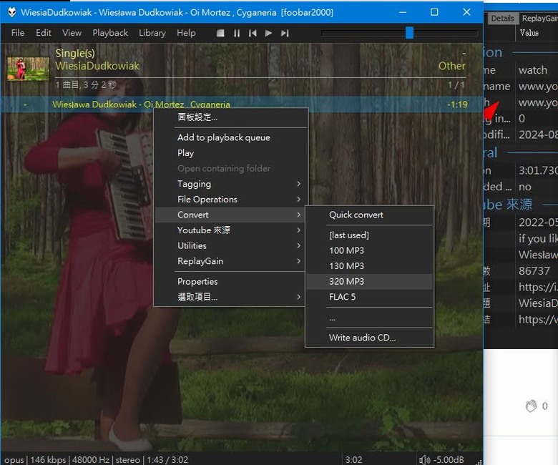
Task: Pause the current track
Action: (237, 33)
